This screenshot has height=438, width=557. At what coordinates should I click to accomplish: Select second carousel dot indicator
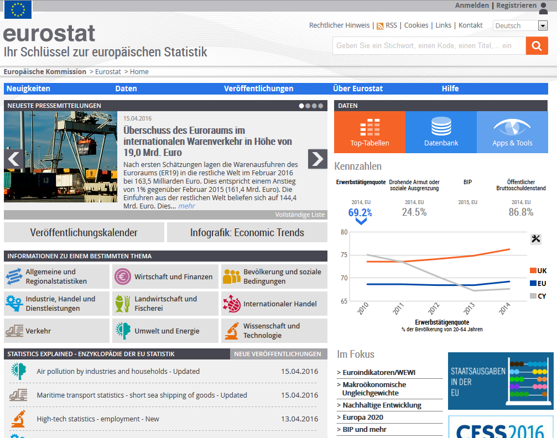click(308, 106)
